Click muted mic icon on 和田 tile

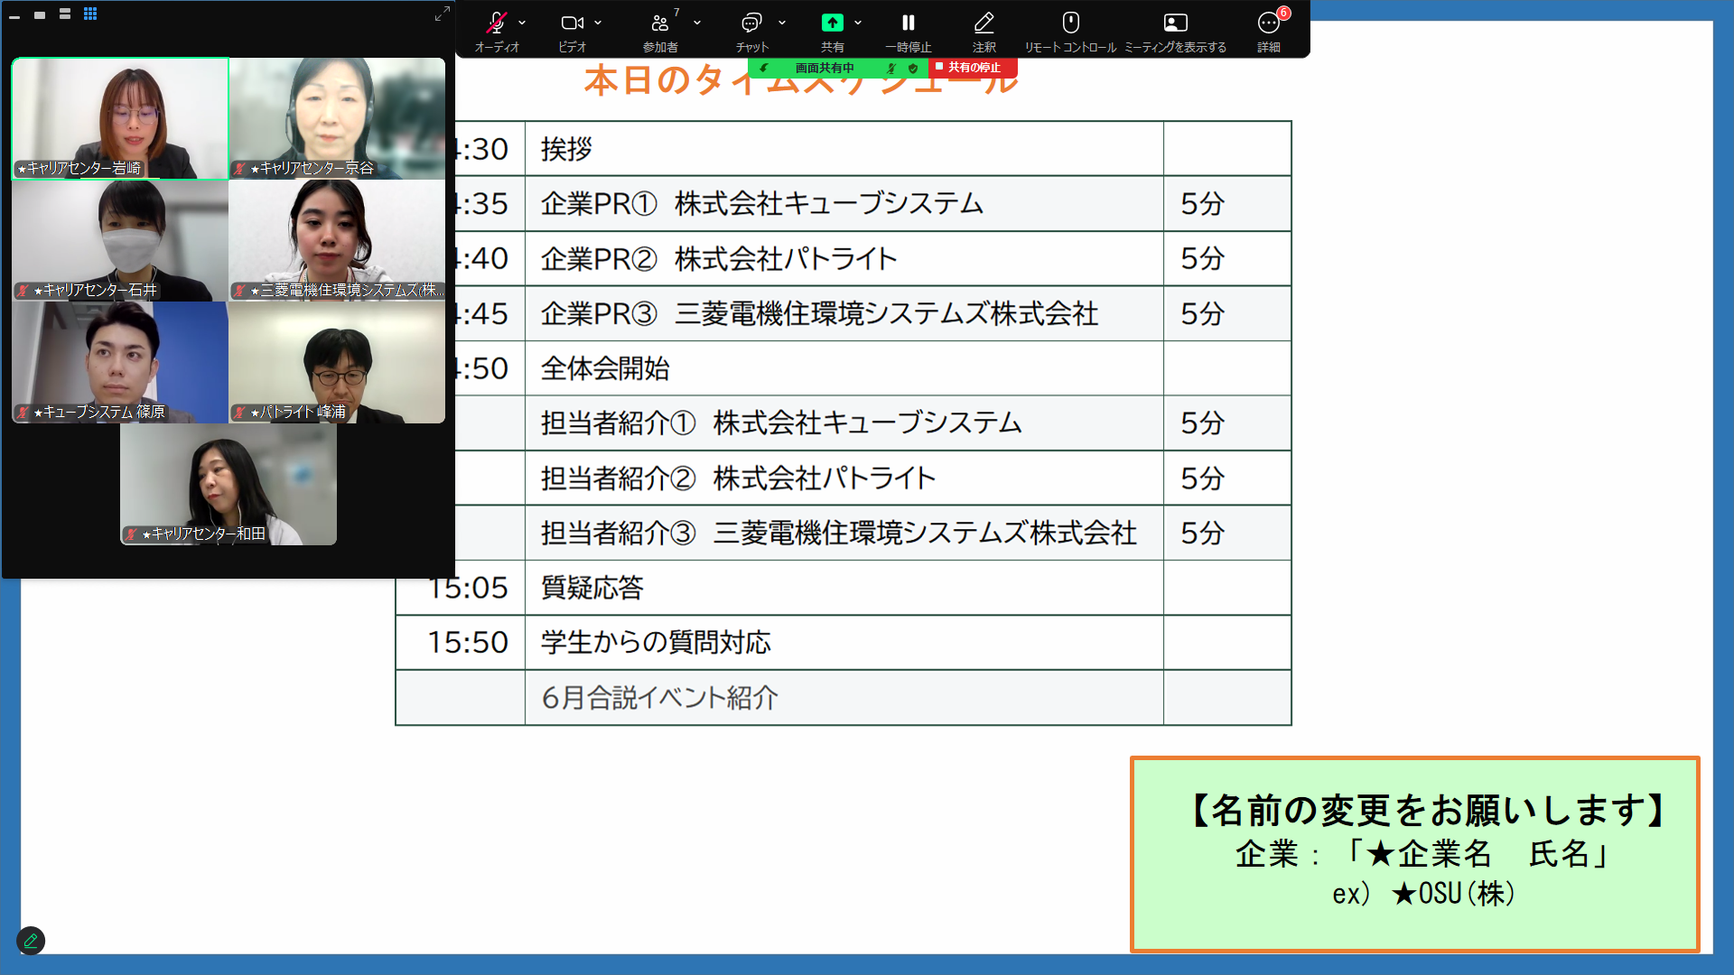tap(132, 534)
